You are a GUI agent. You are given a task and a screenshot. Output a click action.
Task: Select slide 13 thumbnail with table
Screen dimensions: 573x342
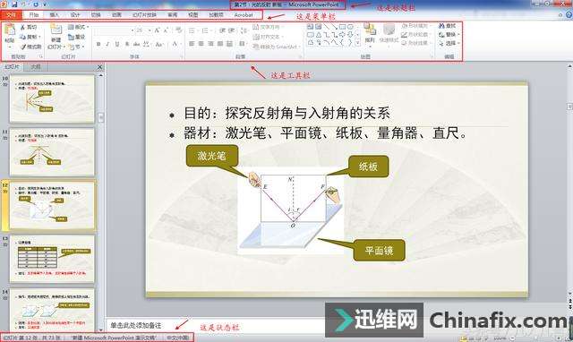point(52,259)
